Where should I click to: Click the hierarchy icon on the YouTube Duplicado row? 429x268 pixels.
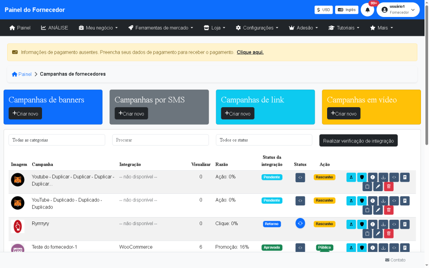(351, 201)
